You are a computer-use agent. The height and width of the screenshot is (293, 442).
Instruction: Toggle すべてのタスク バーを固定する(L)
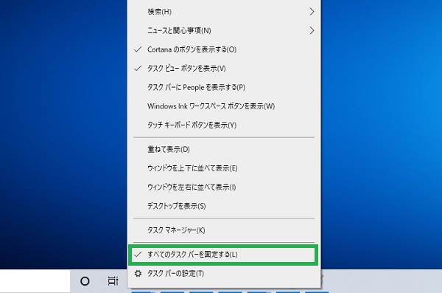click(x=224, y=255)
